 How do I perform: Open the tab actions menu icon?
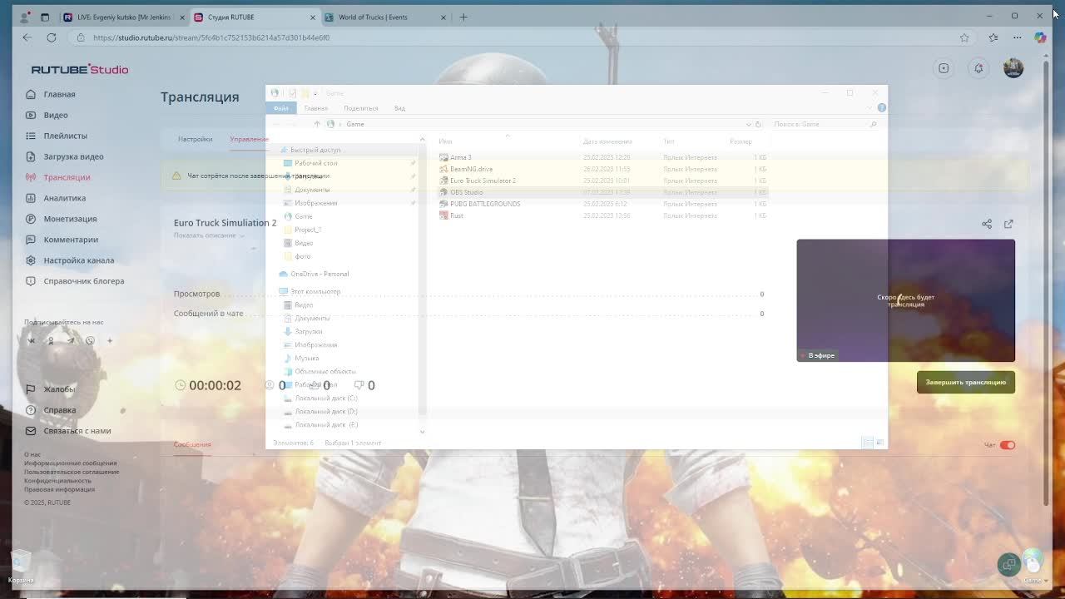coord(45,17)
